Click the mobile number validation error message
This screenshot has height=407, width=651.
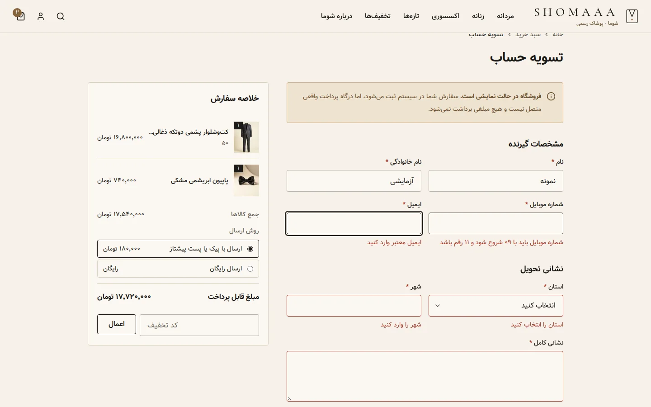pos(501,242)
